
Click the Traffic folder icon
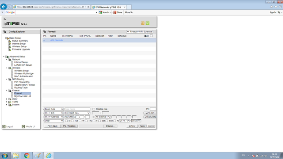click(10, 102)
